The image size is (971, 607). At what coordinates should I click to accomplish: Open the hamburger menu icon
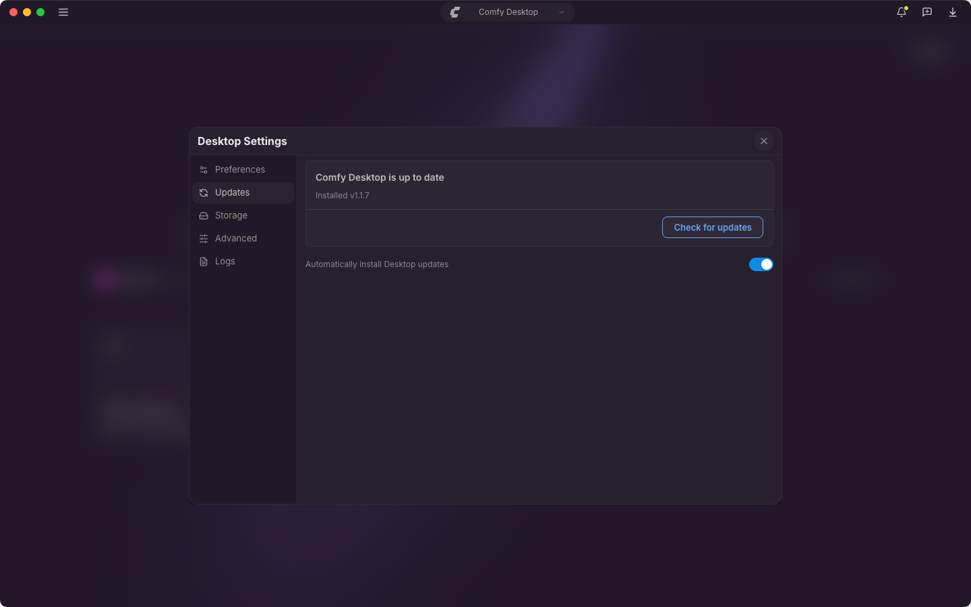(x=63, y=12)
